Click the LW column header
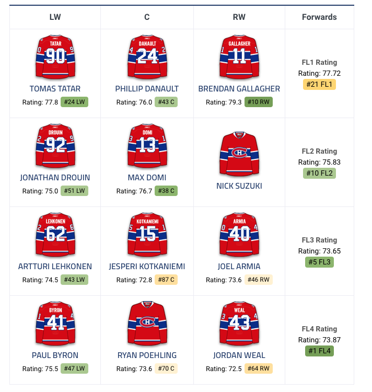 (x=55, y=17)
